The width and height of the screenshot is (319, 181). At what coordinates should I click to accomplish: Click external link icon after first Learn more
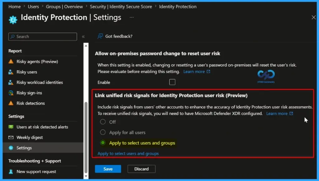[x=208, y=72]
